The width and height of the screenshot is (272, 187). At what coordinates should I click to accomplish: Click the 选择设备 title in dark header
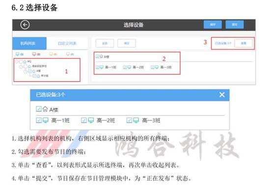[x=134, y=25]
